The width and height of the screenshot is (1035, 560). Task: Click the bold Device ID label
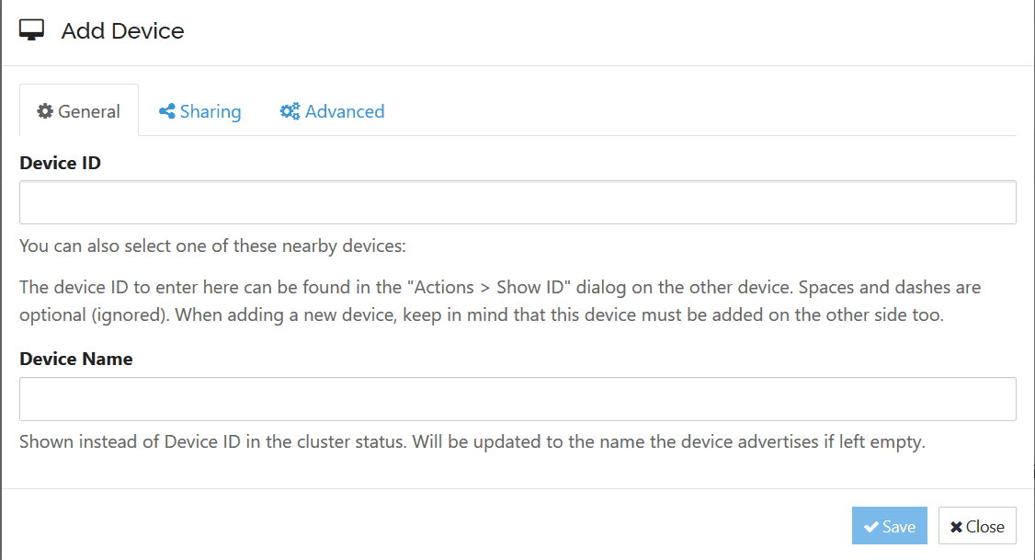[x=60, y=163]
